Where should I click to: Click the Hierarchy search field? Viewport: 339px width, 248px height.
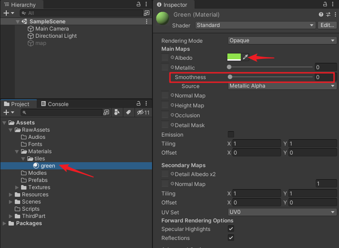click(81, 13)
